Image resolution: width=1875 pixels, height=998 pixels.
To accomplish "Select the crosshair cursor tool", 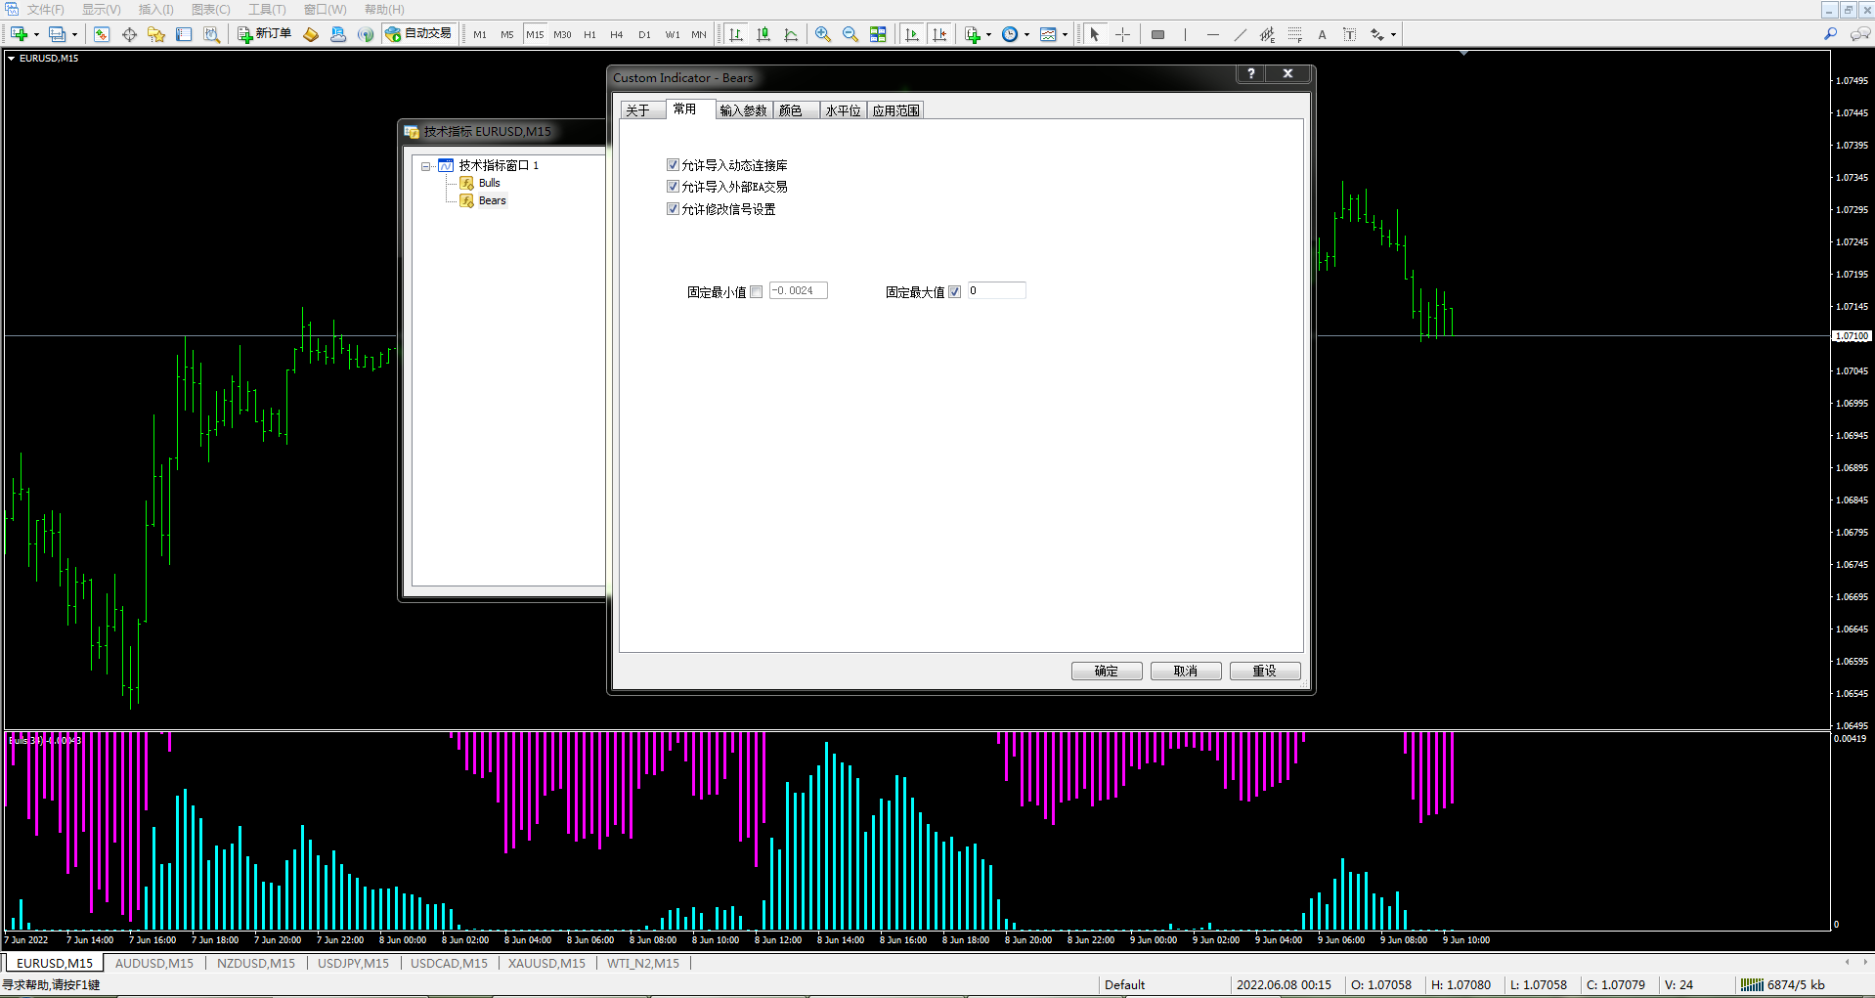I will coord(1122,34).
